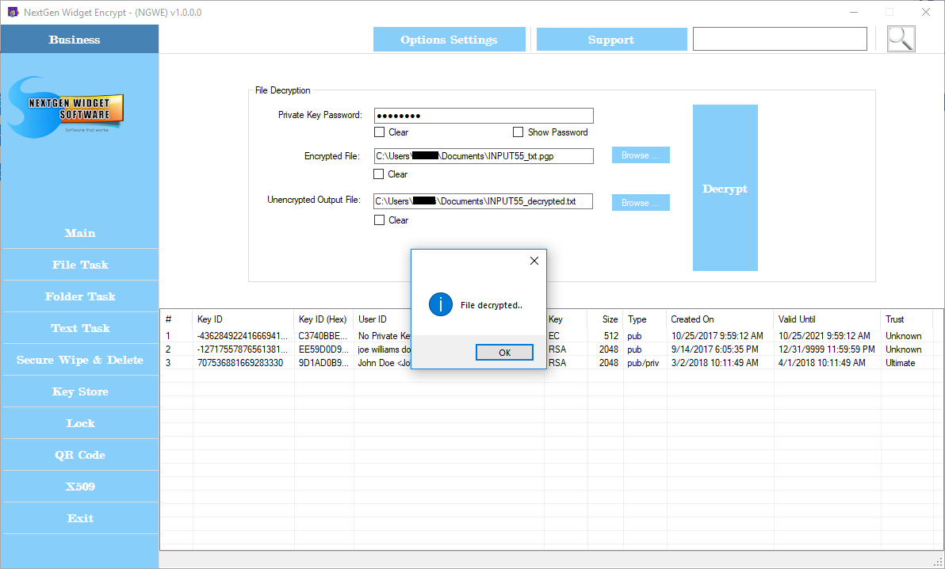945x569 pixels.
Task: Sort by Type column header
Action: [x=645, y=319]
